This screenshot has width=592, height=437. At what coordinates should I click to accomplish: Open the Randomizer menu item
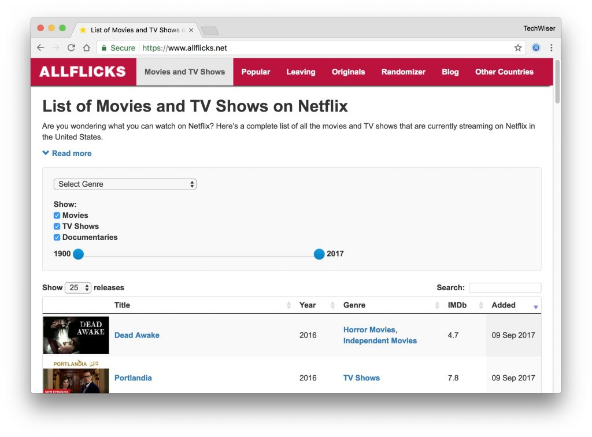tap(403, 72)
